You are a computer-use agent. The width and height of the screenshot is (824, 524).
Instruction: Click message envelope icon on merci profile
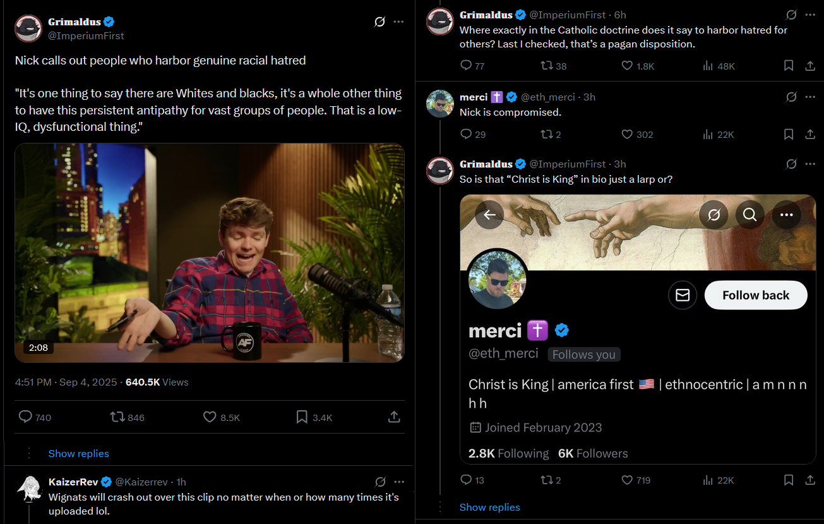(683, 295)
